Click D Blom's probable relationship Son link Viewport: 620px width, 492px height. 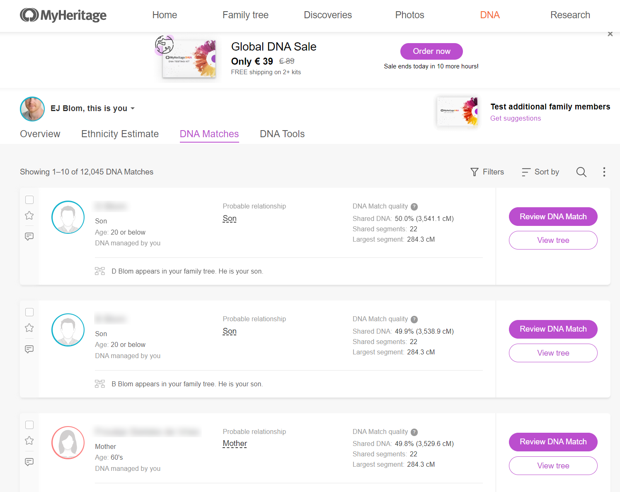pyautogui.click(x=230, y=218)
